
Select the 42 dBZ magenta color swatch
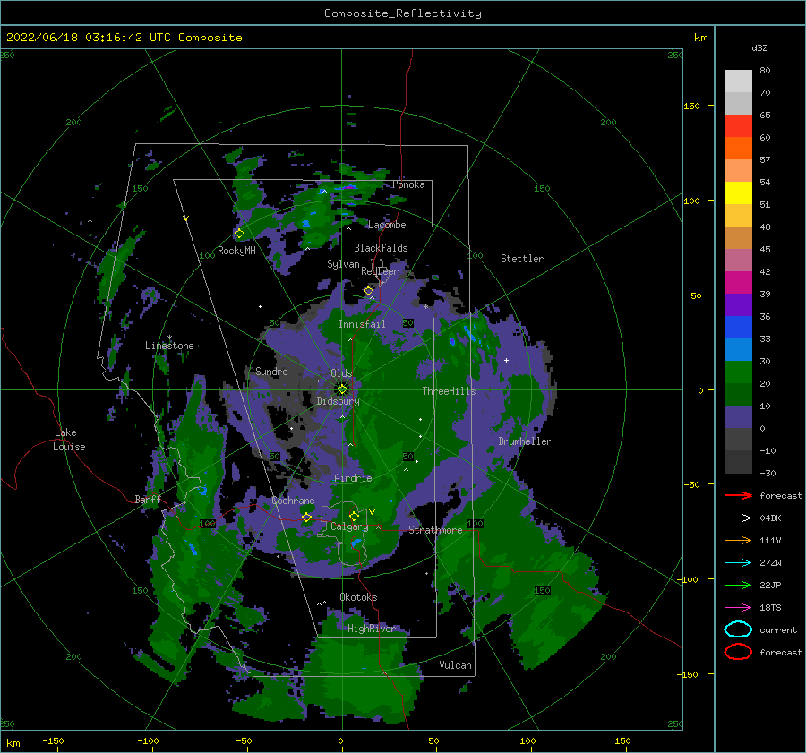coord(738,282)
